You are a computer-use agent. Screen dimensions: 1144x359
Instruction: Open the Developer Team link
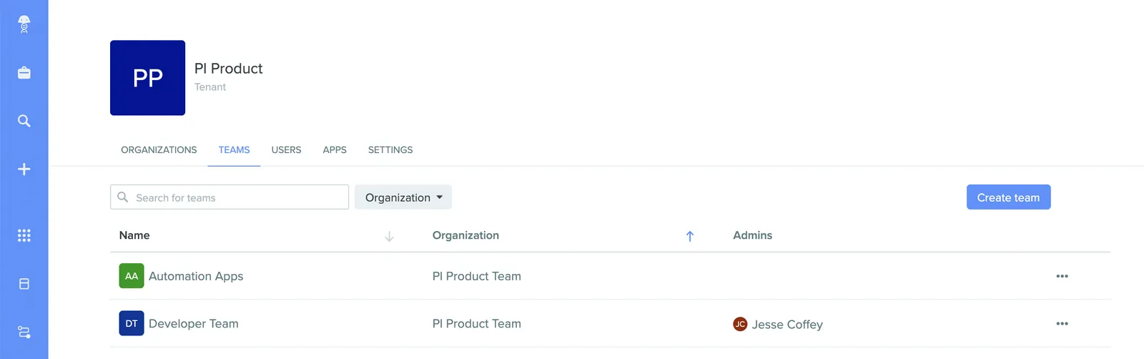pos(194,323)
